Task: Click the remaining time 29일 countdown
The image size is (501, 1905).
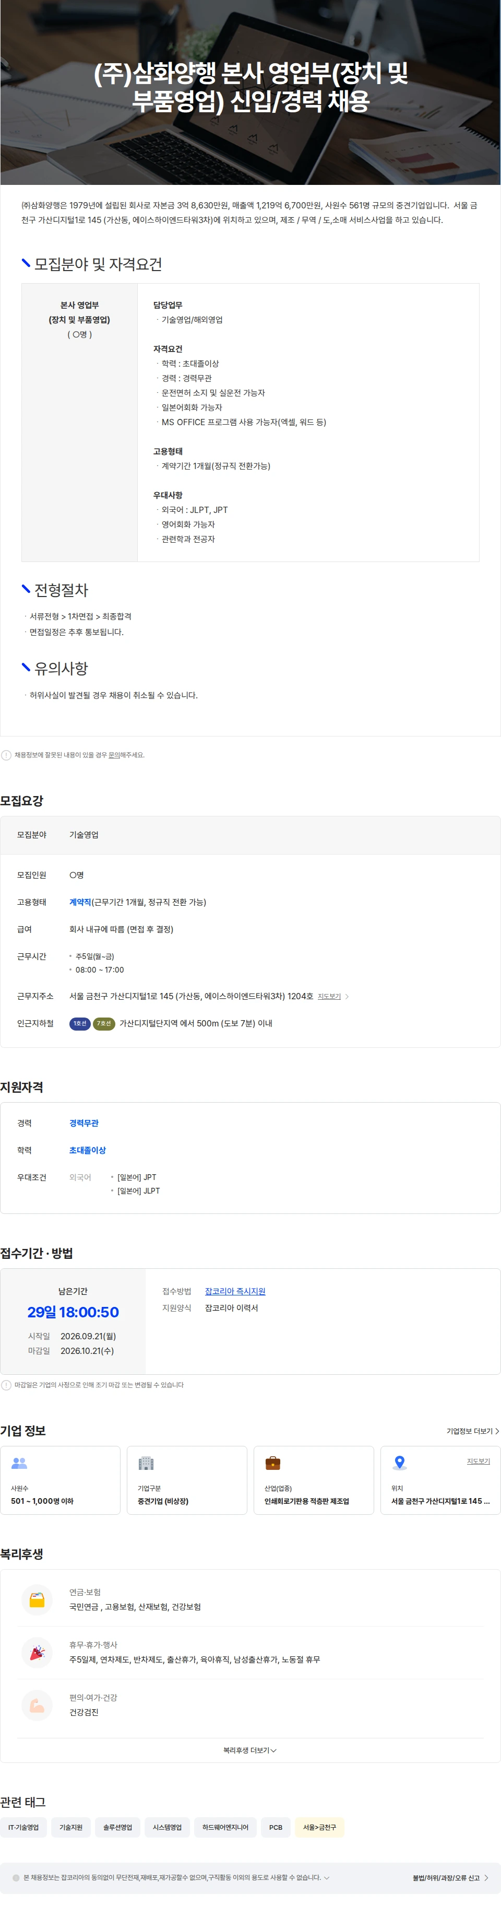Action: [73, 1313]
